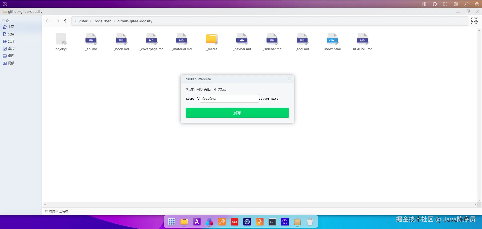Open the app launcher grid in the dock
Viewport: 482px width, 229px height.
click(172, 222)
